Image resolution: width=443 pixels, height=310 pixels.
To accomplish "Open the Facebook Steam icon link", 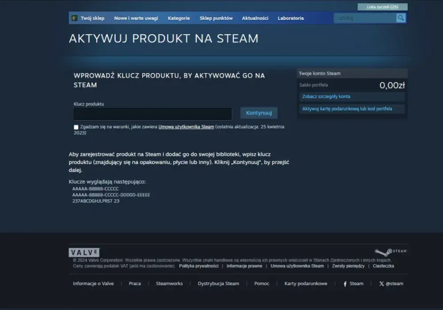I will (353, 284).
